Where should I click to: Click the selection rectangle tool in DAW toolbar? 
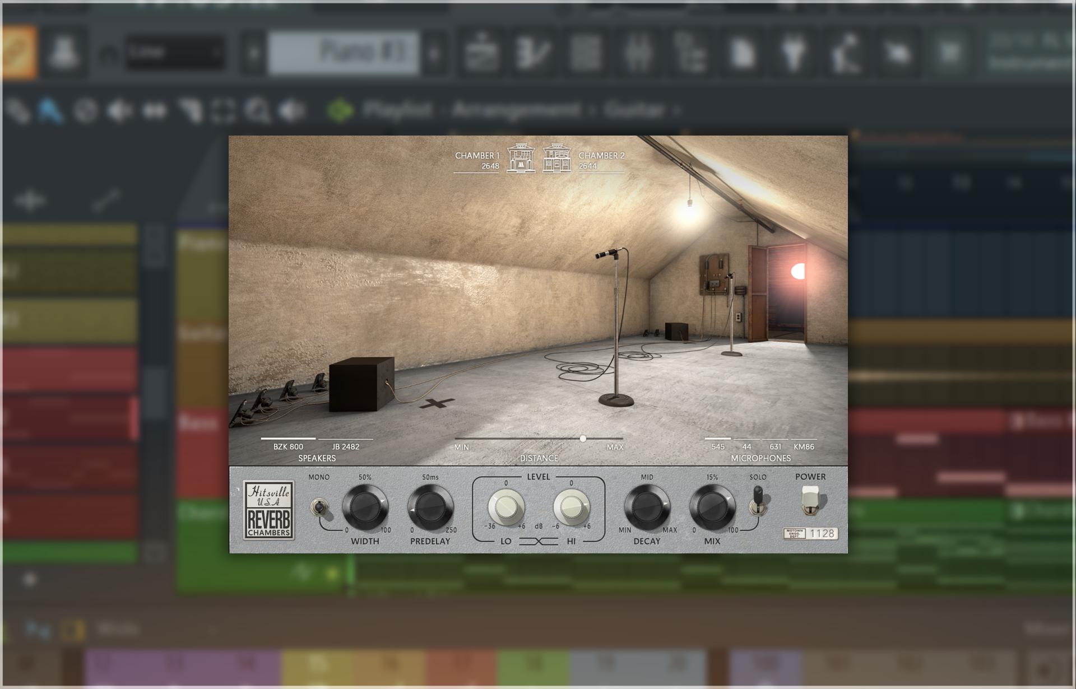click(x=222, y=111)
